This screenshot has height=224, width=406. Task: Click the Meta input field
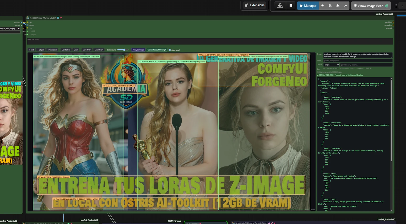(x=358, y=61)
